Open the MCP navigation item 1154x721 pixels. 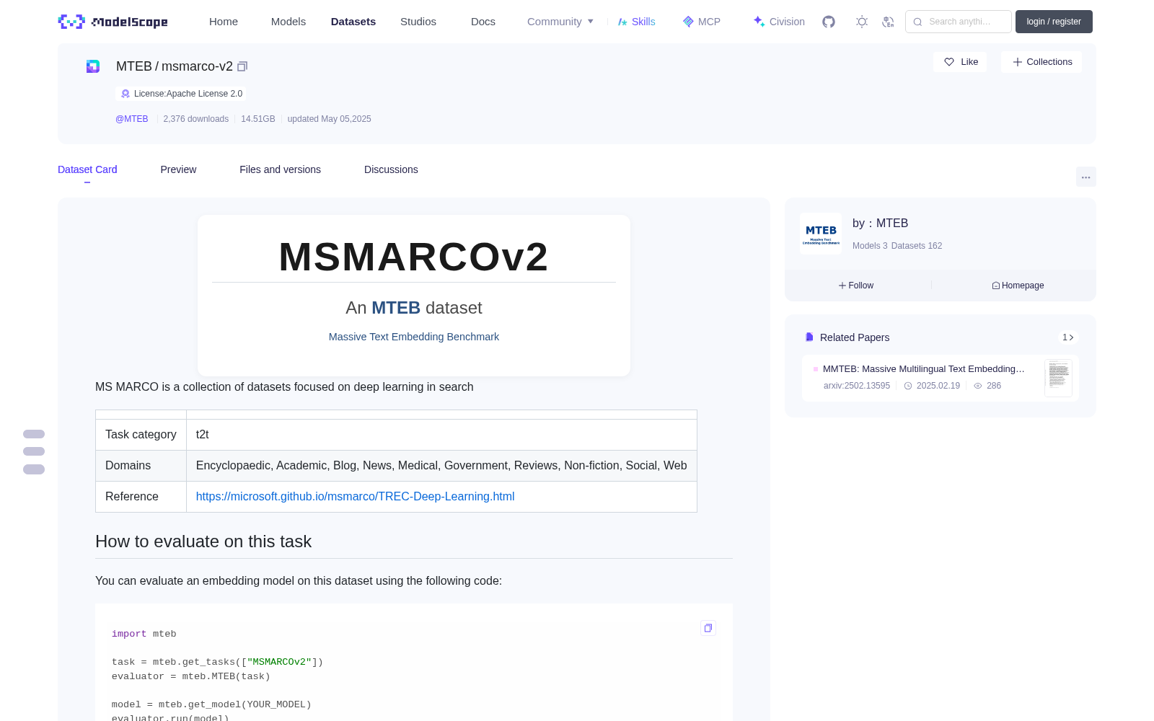coord(701,22)
